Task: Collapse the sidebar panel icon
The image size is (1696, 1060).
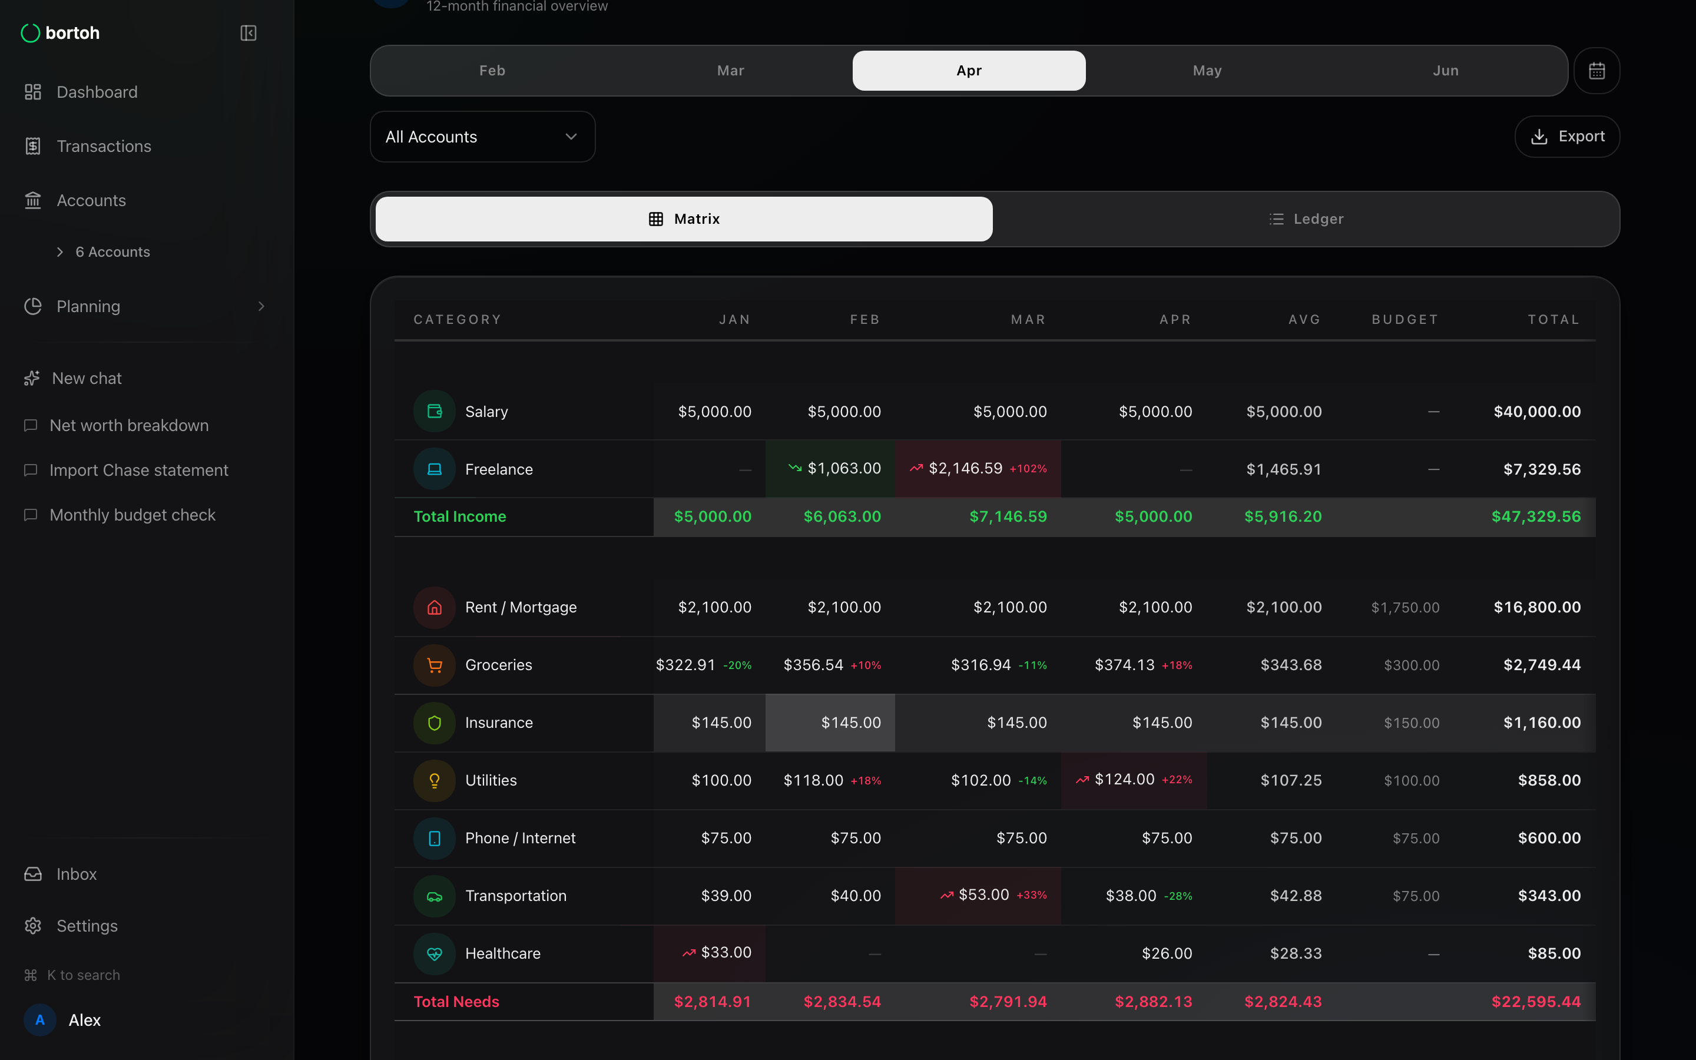Action: point(248,33)
